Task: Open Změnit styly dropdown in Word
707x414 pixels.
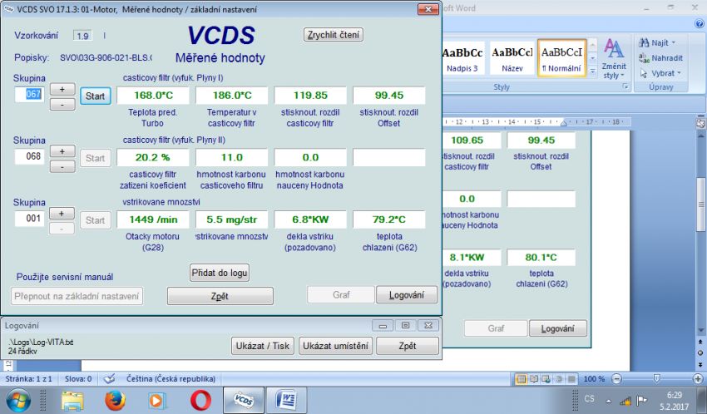Action: [614, 58]
